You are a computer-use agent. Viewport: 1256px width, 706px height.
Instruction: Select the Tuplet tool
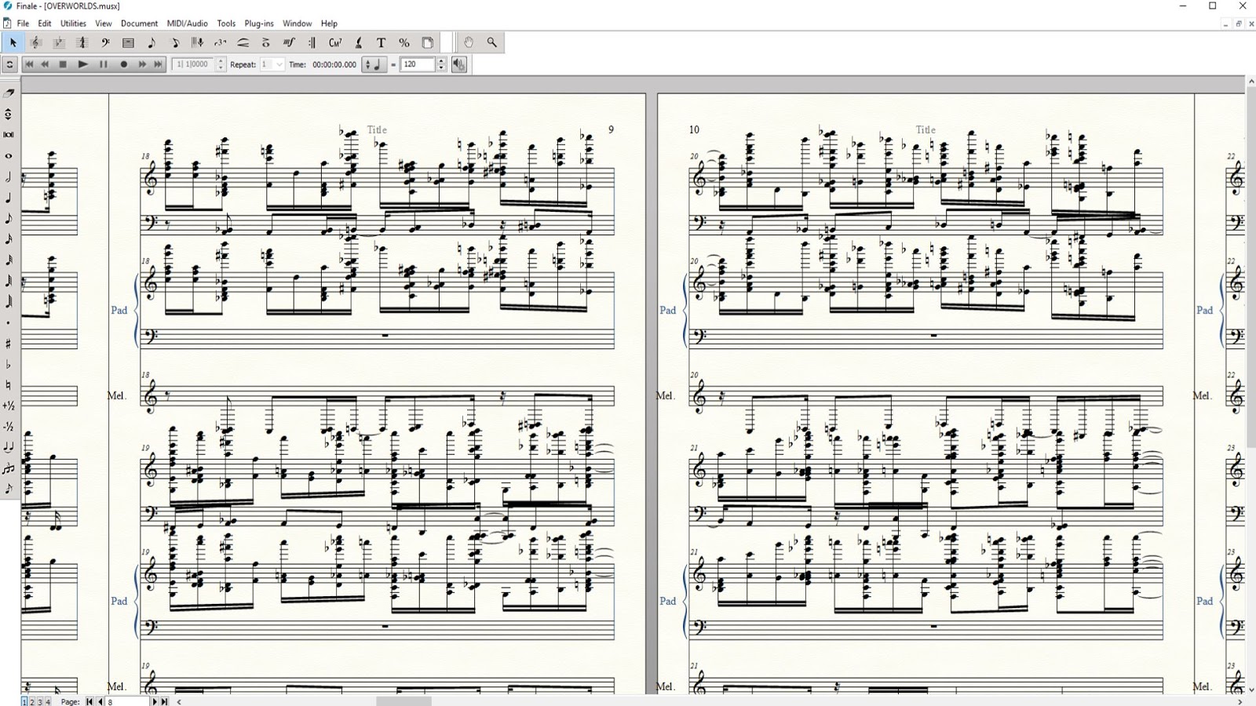pyautogui.click(x=220, y=42)
